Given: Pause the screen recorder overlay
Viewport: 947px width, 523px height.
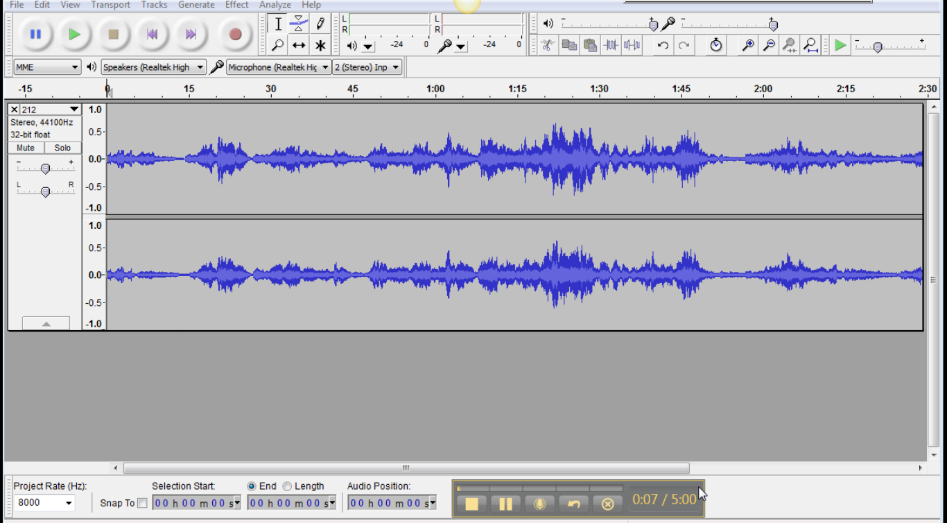Looking at the screenshot, I should point(505,504).
